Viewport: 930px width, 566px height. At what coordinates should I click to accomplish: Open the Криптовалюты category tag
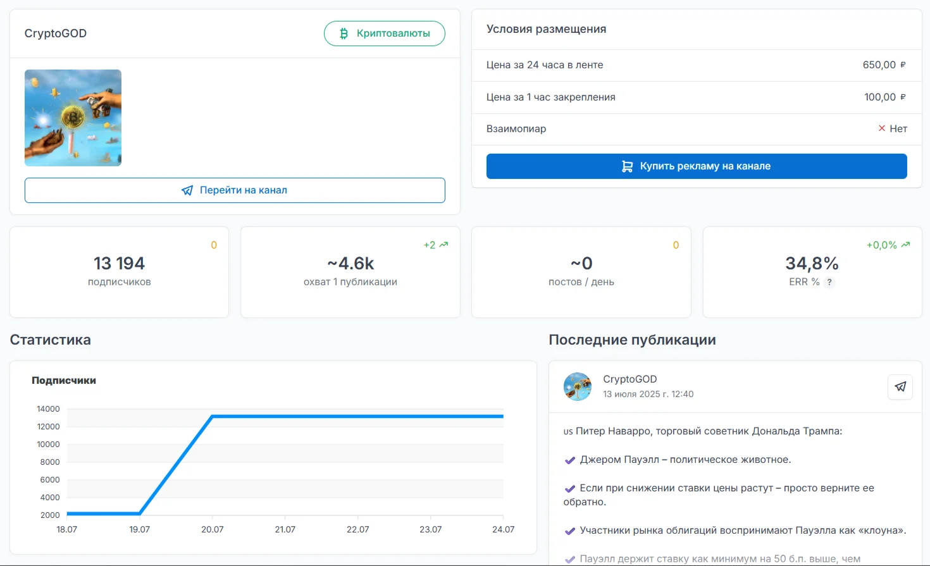(385, 34)
